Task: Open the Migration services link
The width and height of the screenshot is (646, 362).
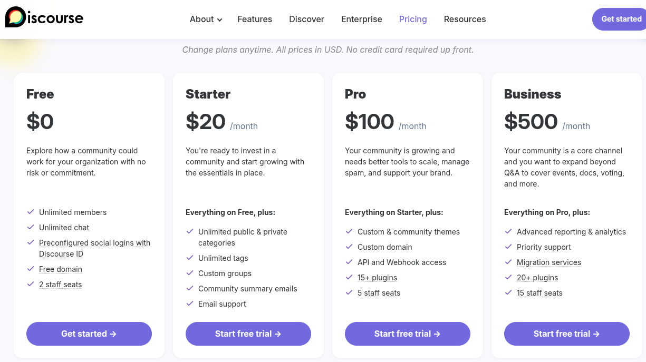Action: (x=549, y=262)
